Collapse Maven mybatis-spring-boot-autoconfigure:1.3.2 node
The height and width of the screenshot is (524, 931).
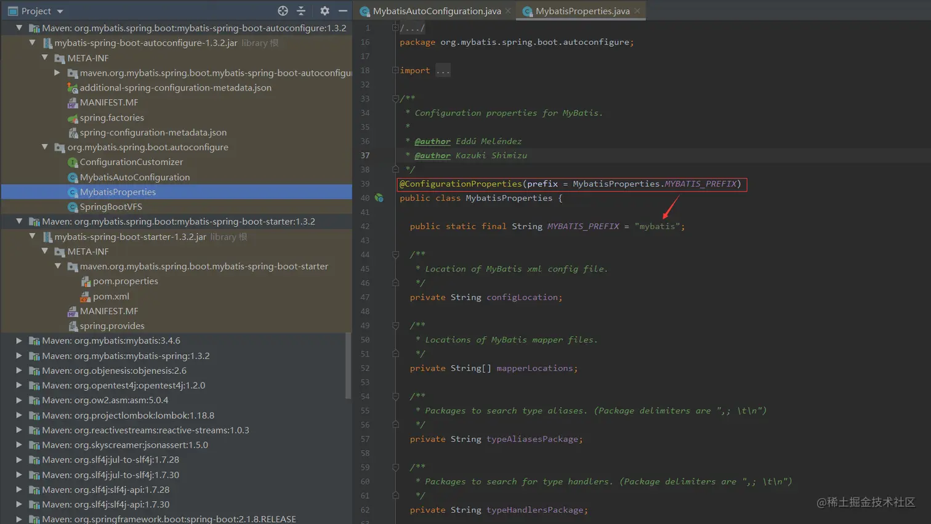19,28
